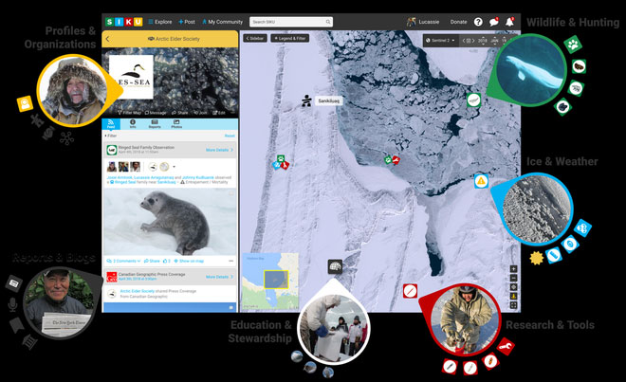Click the Message button on the profile
Image resolution: width=626 pixels, height=382 pixels.
click(156, 113)
